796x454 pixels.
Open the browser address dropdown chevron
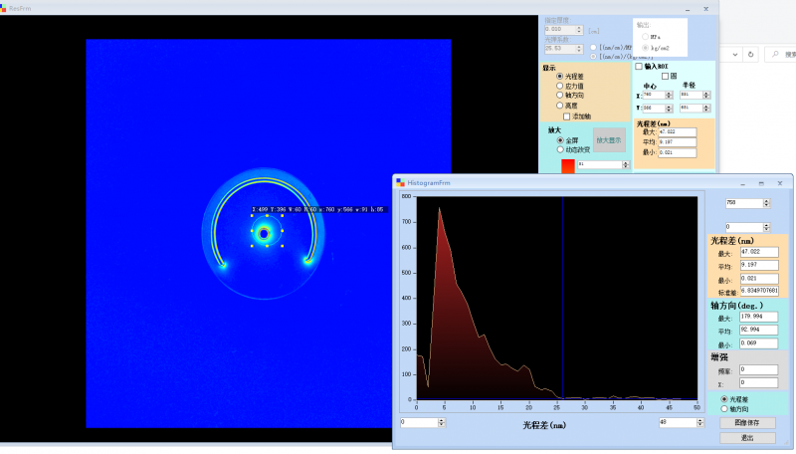[x=734, y=54]
